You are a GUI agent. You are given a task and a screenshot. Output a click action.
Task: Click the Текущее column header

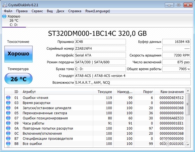click(x=103, y=92)
